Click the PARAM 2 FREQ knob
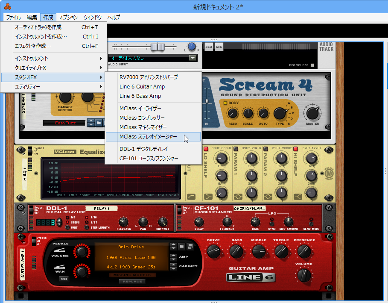This screenshot has height=303, width=388. click(281, 158)
